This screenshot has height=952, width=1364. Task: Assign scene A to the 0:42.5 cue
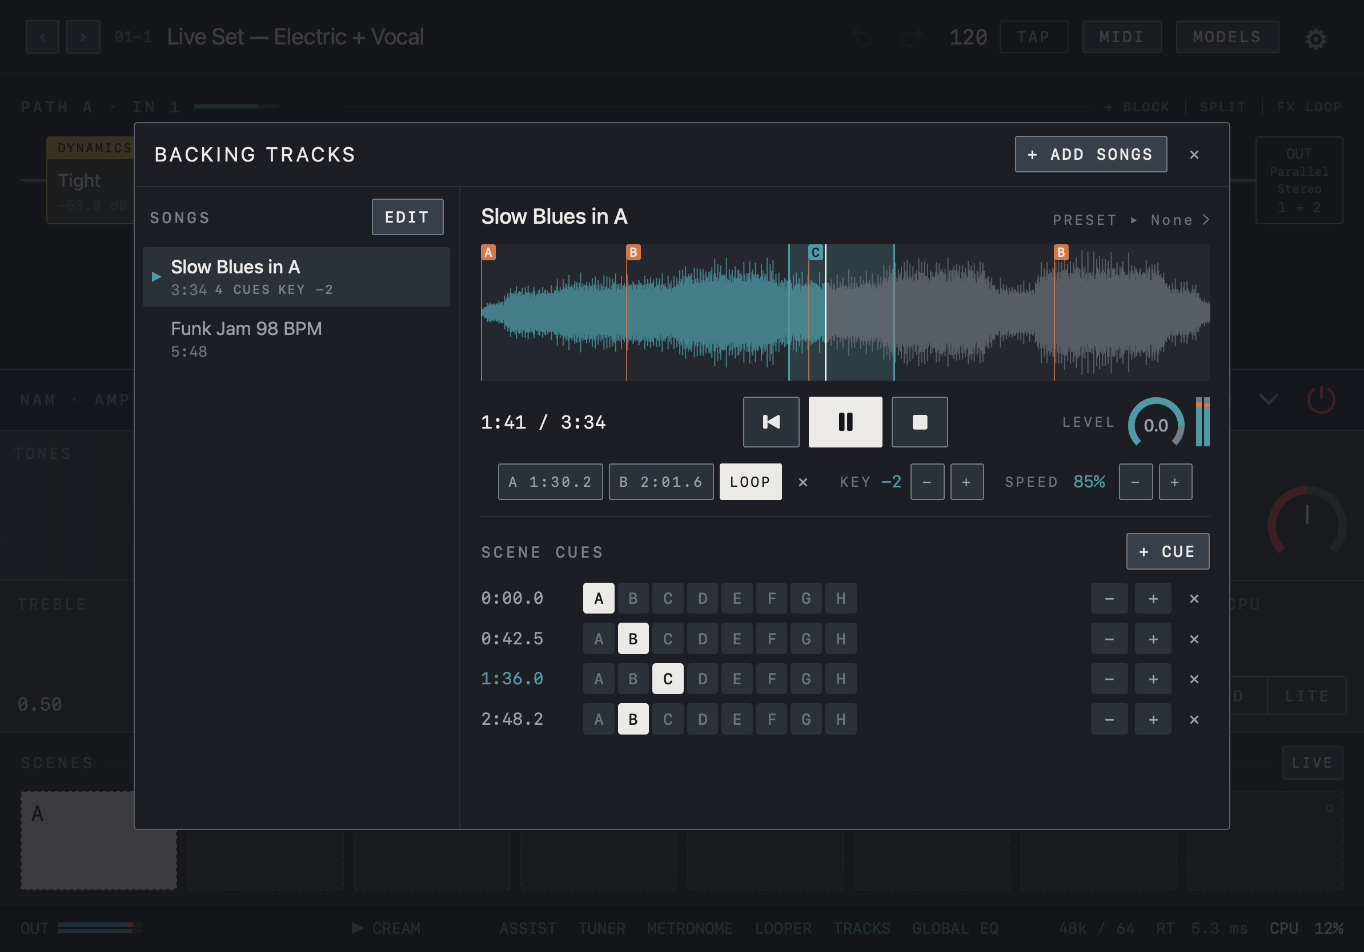click(x=598, y=639)
